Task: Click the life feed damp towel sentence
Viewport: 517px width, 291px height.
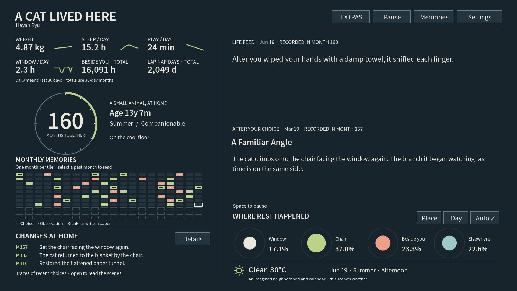Action: click(x=343, y=59)
